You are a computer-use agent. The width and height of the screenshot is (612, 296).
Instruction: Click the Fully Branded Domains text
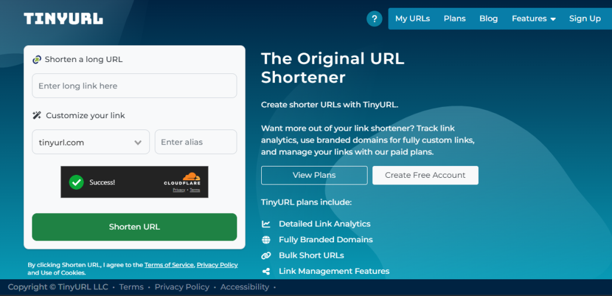click(x=326, y=240)
